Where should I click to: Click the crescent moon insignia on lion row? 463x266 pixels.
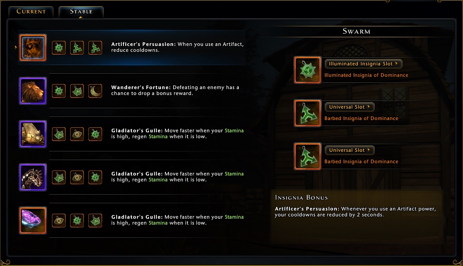(95, 91)
